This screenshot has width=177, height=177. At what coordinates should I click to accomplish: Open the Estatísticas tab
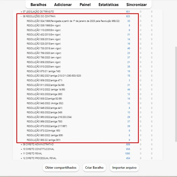108,5
